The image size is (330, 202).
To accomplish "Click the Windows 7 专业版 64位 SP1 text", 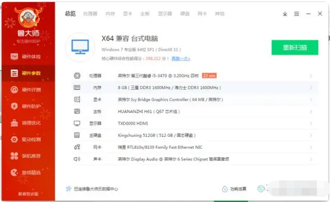I will tap(141, 50).
